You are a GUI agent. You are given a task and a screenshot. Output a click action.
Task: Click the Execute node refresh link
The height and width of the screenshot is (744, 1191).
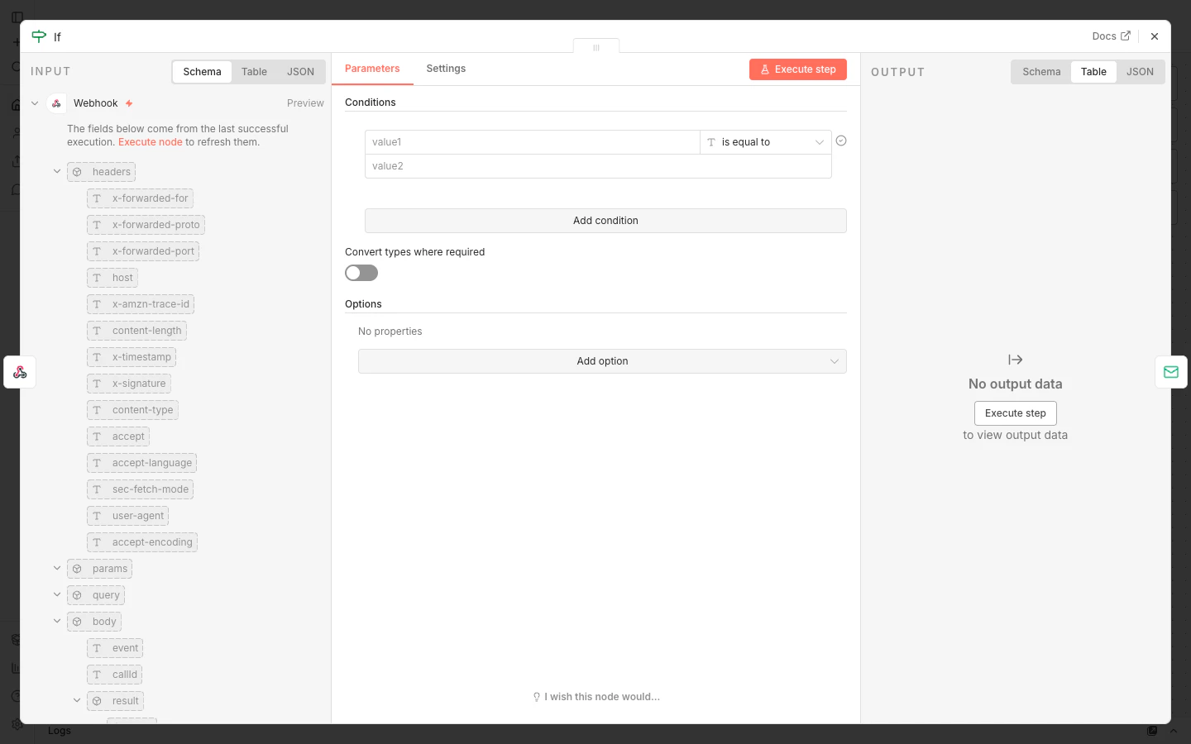(150, 141)
